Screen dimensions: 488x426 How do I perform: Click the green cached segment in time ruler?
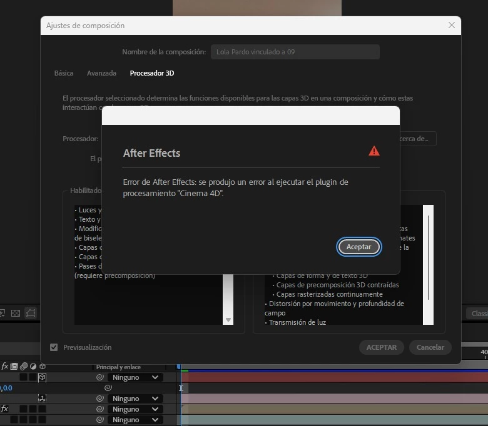tap(185, 370)
